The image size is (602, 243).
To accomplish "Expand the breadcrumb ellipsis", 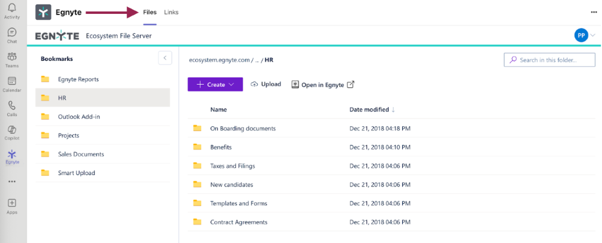I will [257, 61].
